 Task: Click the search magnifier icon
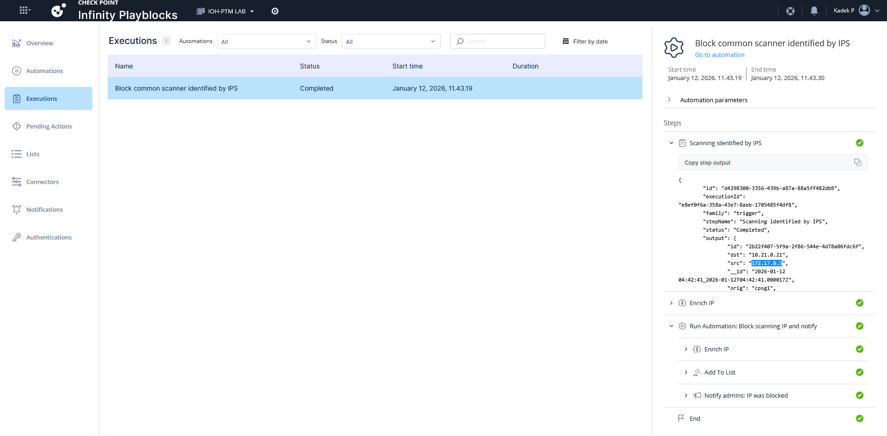(460, 41)
